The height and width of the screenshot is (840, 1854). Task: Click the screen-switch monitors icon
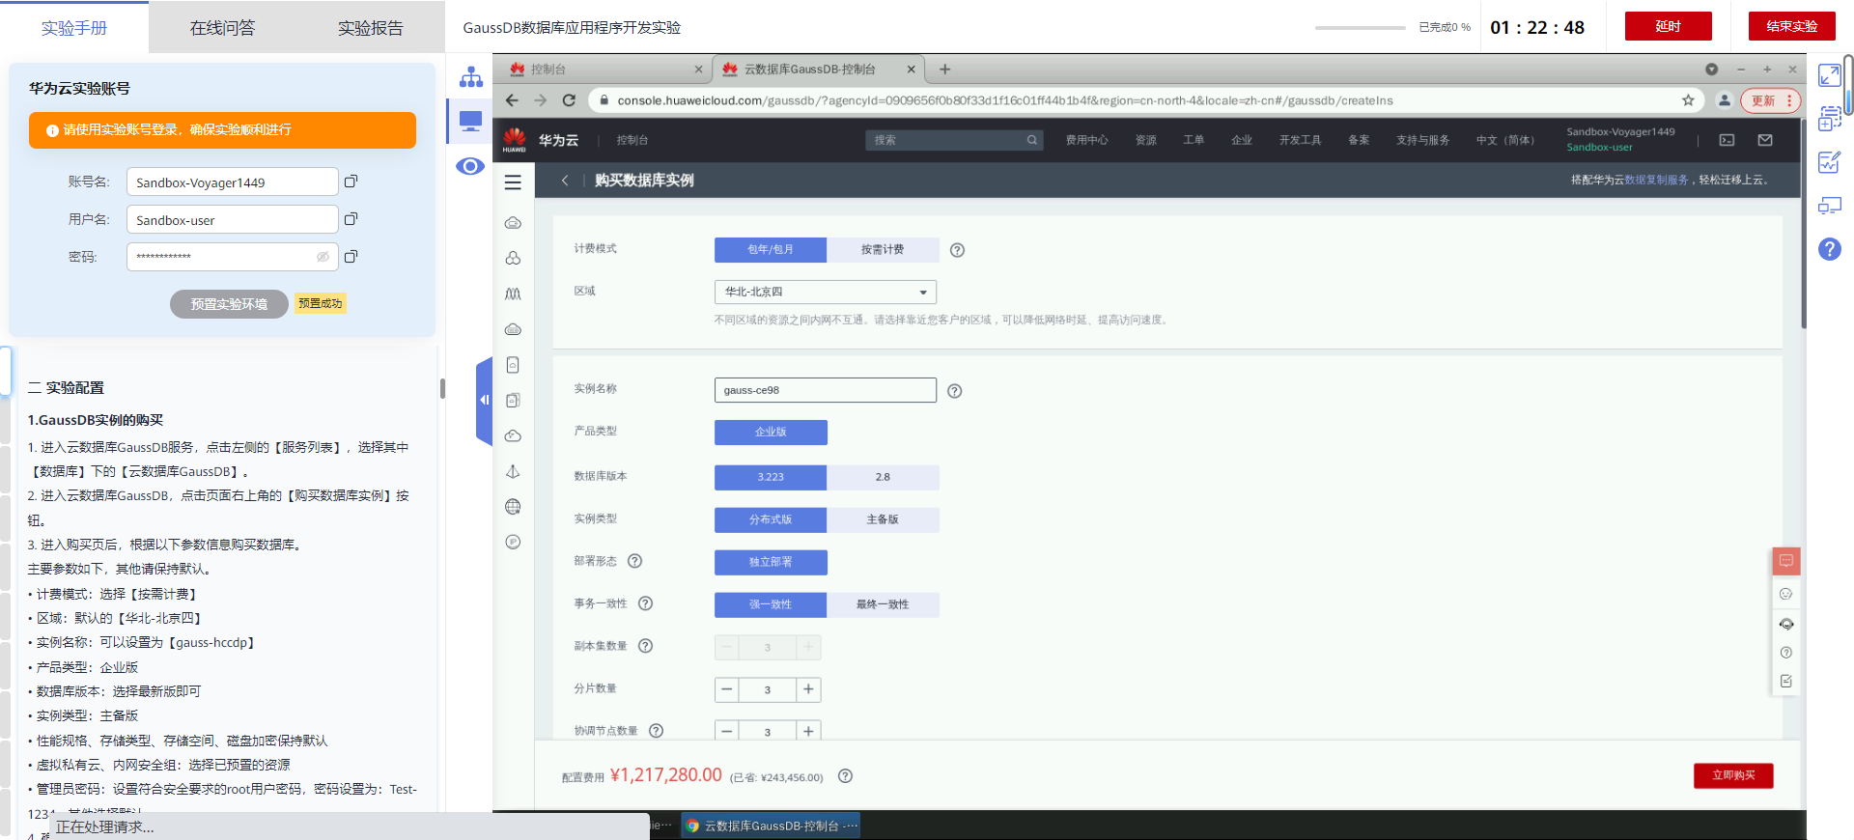pos(1830,206)
